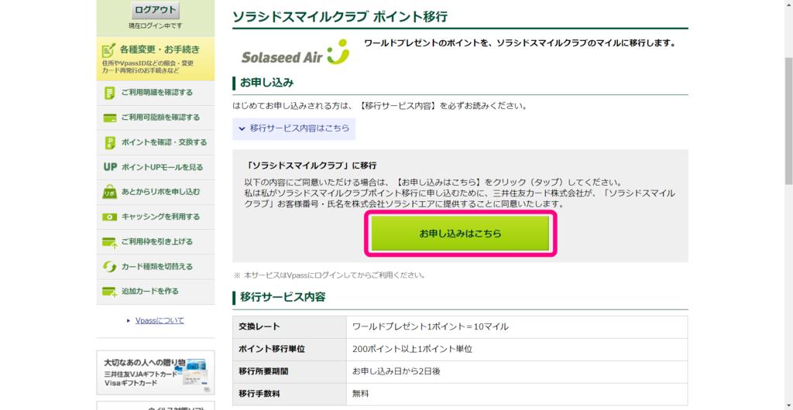Click the P icon beside ポイントを確認・交換する
Screen dimensions: 793x410
109,142
